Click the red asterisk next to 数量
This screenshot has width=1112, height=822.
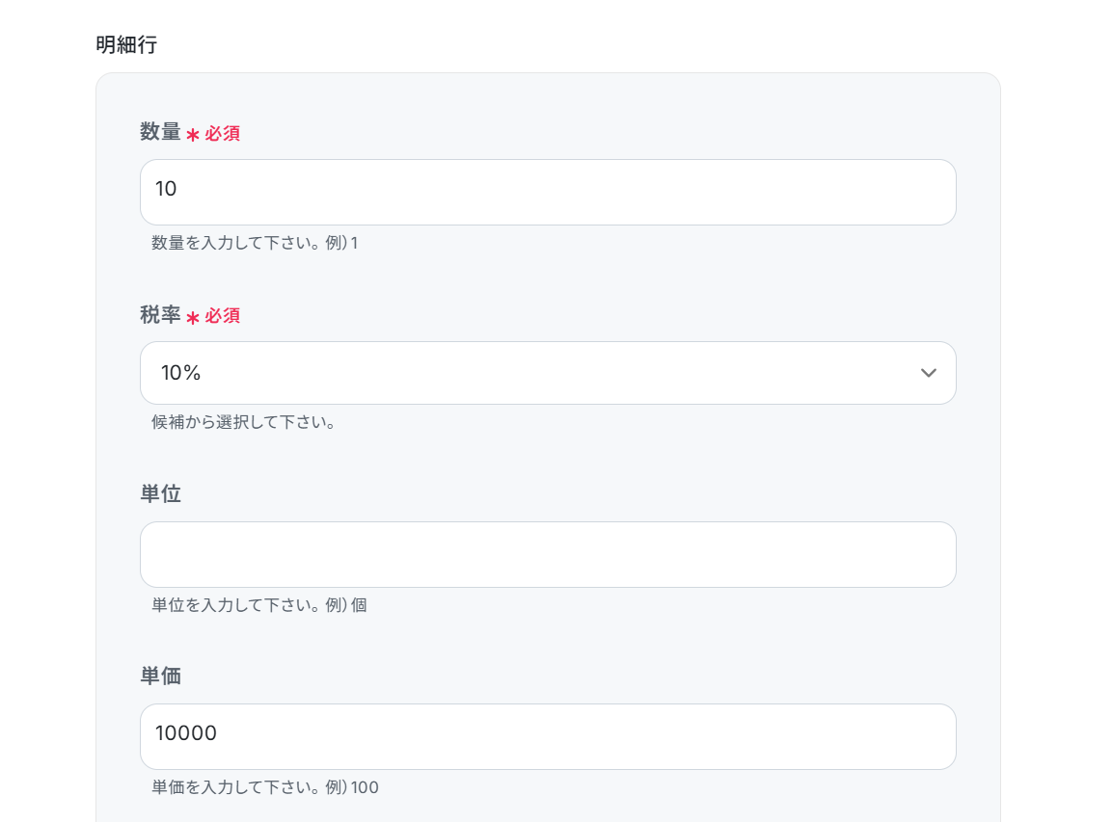pyautogui.click(x=193, y=135)
